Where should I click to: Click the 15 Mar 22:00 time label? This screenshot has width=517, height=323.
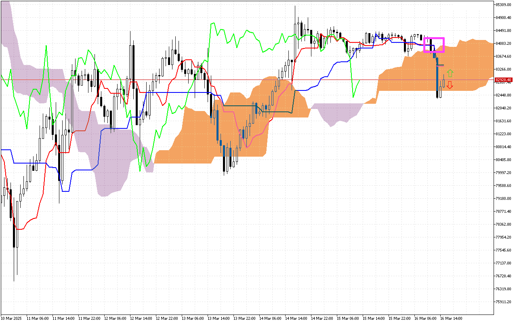[x=399, y=319]
